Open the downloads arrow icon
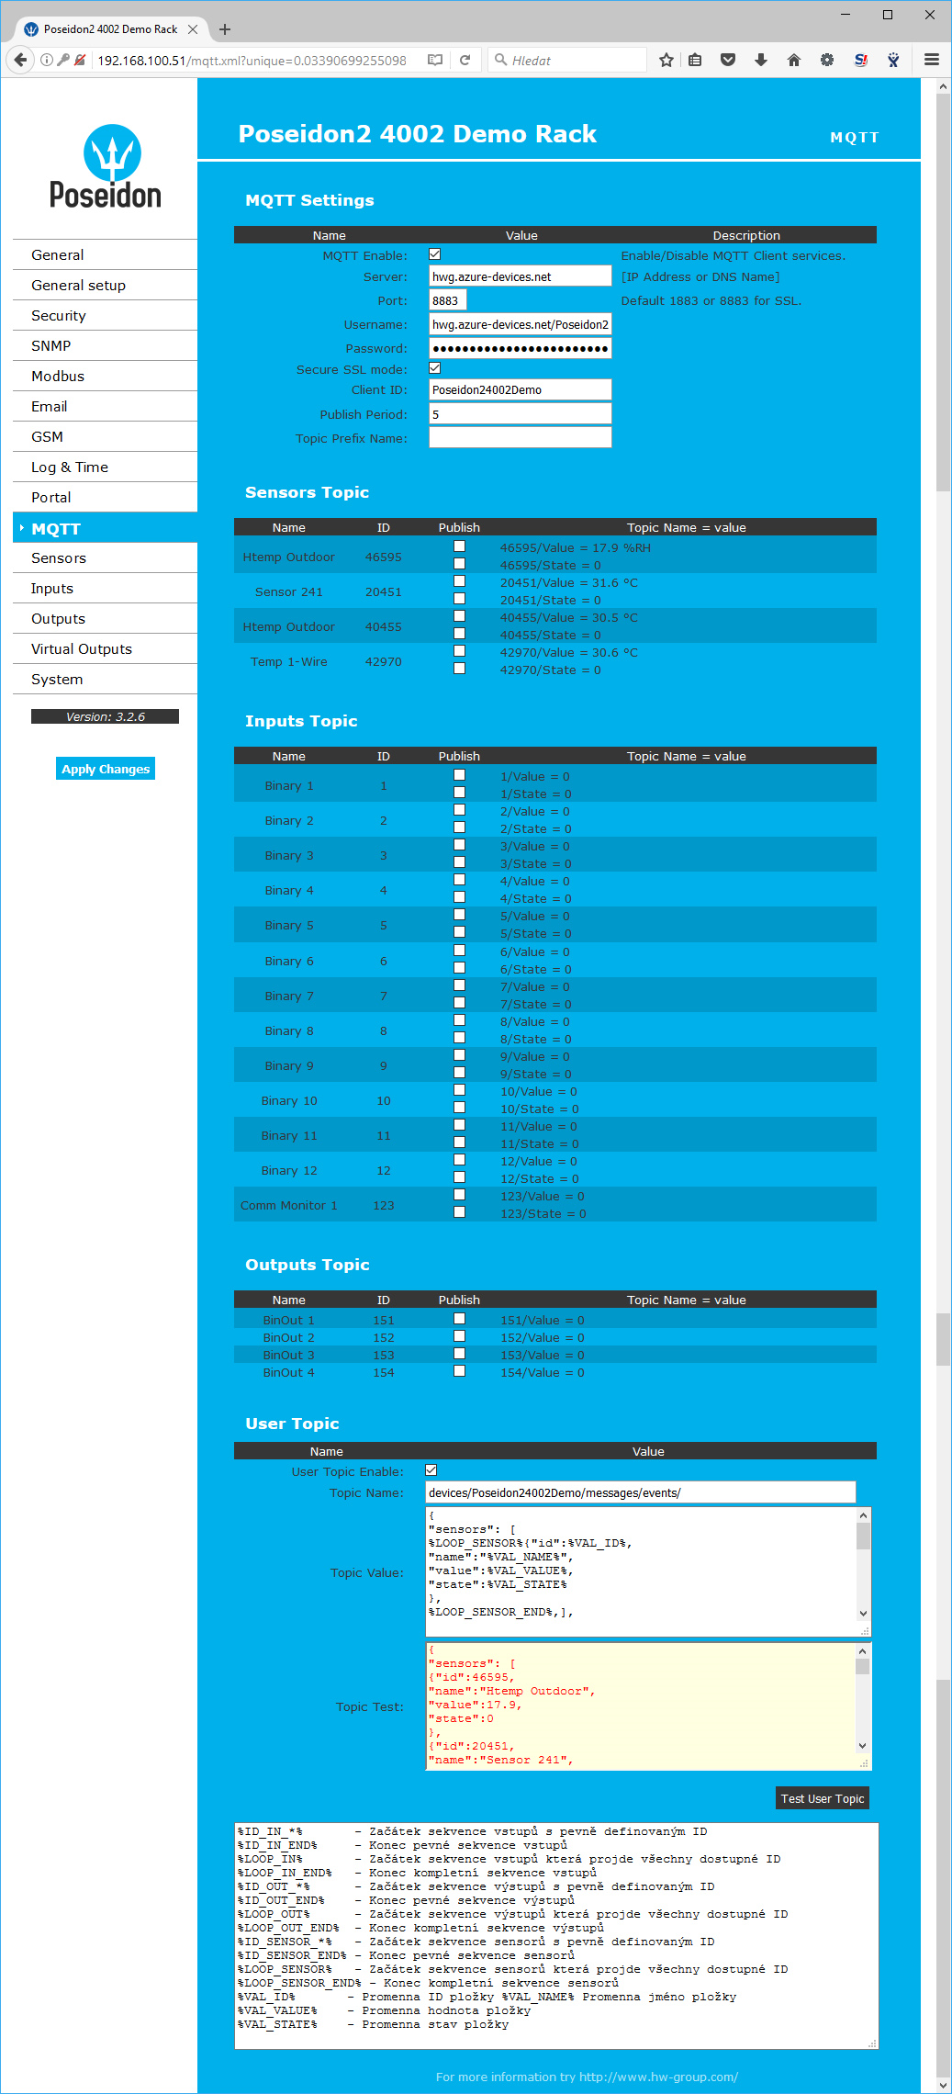 point(761,60)
